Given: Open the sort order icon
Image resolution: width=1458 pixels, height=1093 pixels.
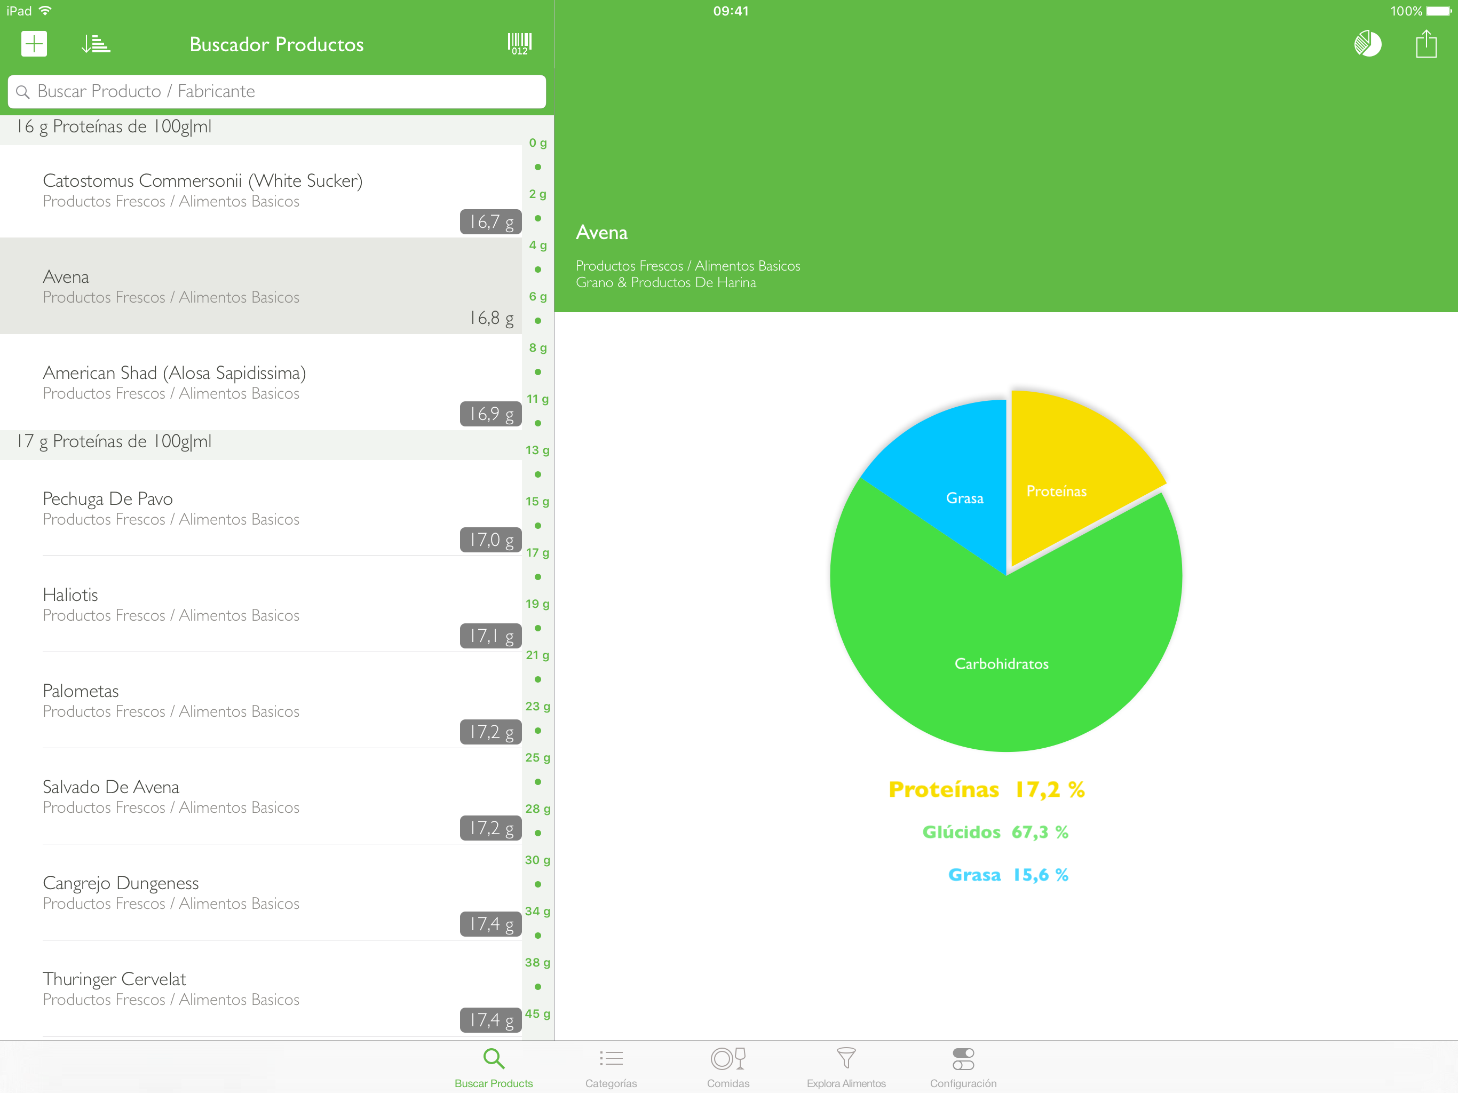Looking at the screenshot, I should (96, 44).
